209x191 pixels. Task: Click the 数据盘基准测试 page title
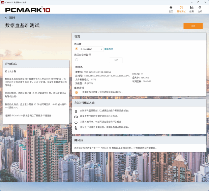click(x=22, y=25)
